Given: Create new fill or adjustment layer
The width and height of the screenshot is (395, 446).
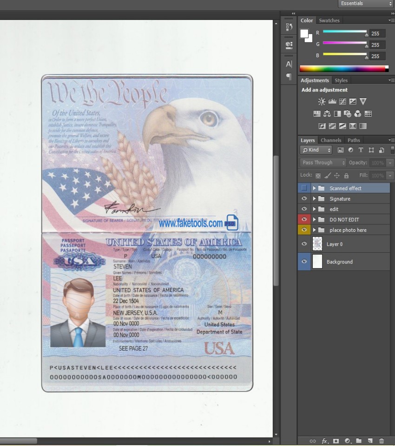Looking at the screenshot, I should tap(348, 441).
